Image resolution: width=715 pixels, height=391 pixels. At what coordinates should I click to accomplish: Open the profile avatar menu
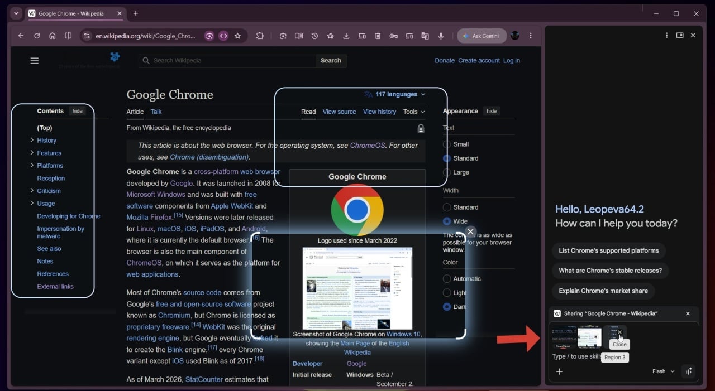point(515,36)
